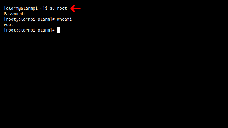Click the @ sign in alarm@alarmpi
228x128 pixels.
pos(19,8)
